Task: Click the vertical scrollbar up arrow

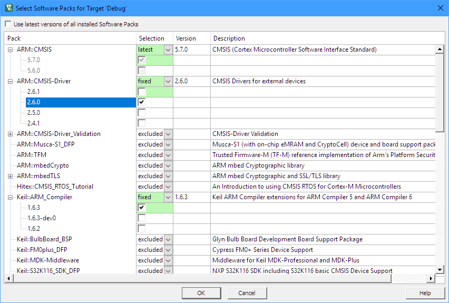Action: tap(440, 49)
